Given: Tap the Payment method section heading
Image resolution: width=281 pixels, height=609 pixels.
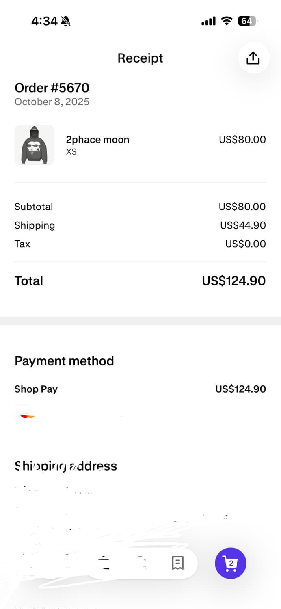Looking at the screenshot, I should click(64, 361).
